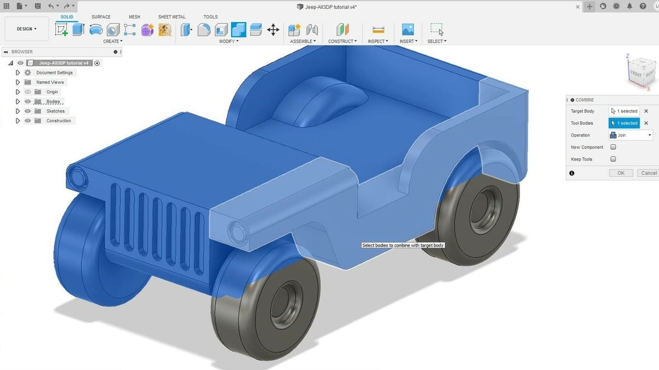This screenshot has width=659, height=370.
Task: Select the Shell tool
Action: pos(221,30)
